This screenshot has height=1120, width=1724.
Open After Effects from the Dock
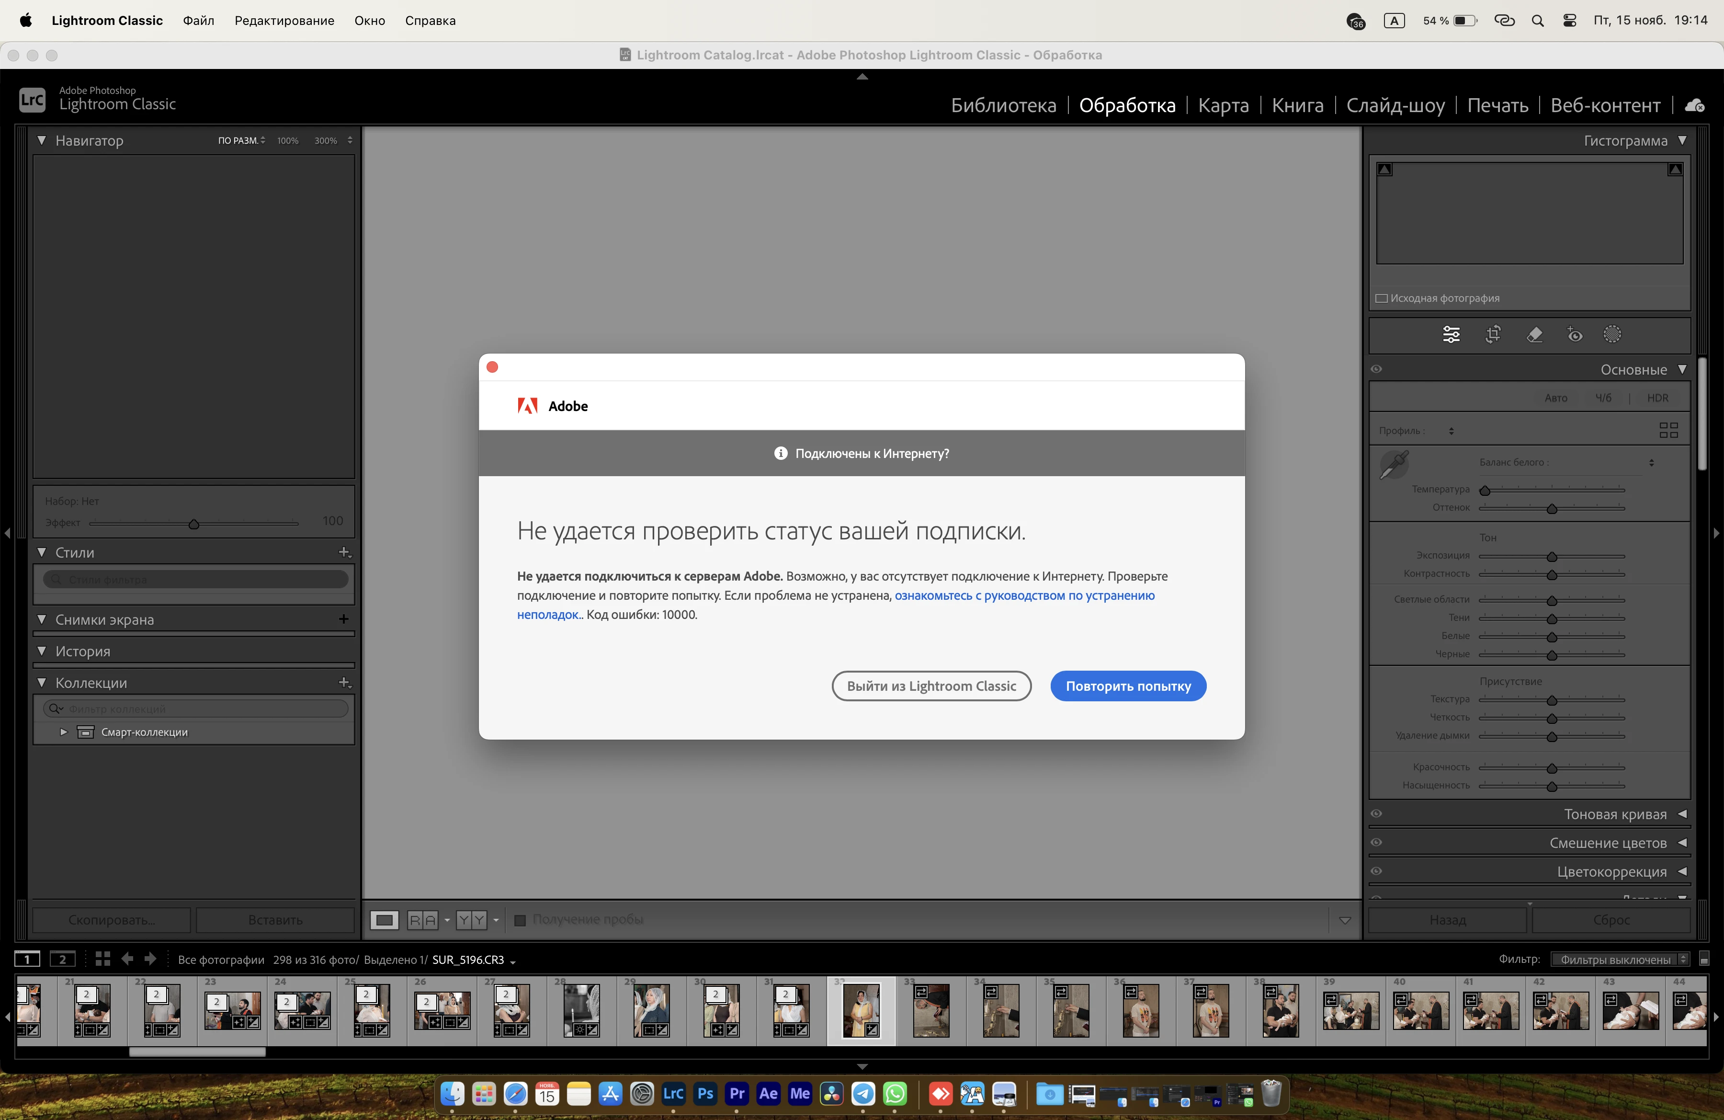click(769, 1093)
